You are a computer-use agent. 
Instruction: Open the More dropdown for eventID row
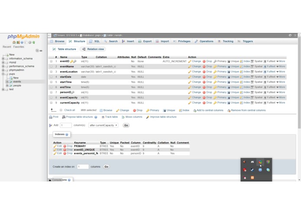[281, 62]
